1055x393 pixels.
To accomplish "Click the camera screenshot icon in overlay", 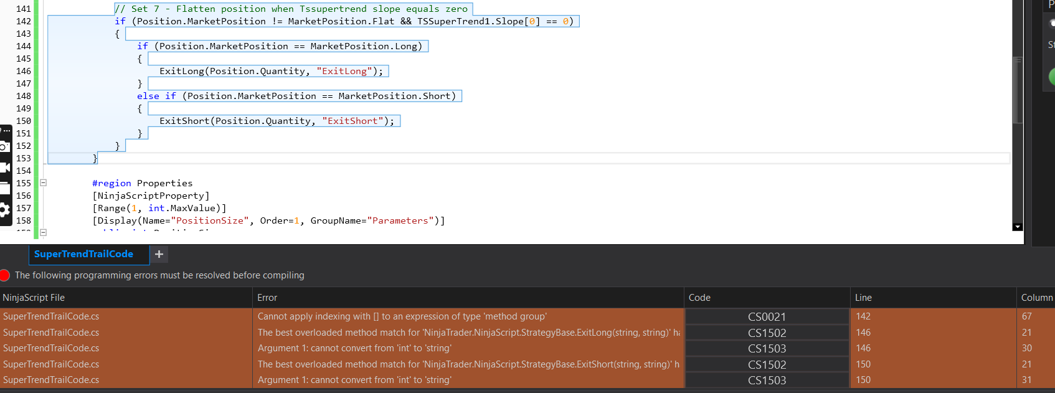I will tap(4, 147).
